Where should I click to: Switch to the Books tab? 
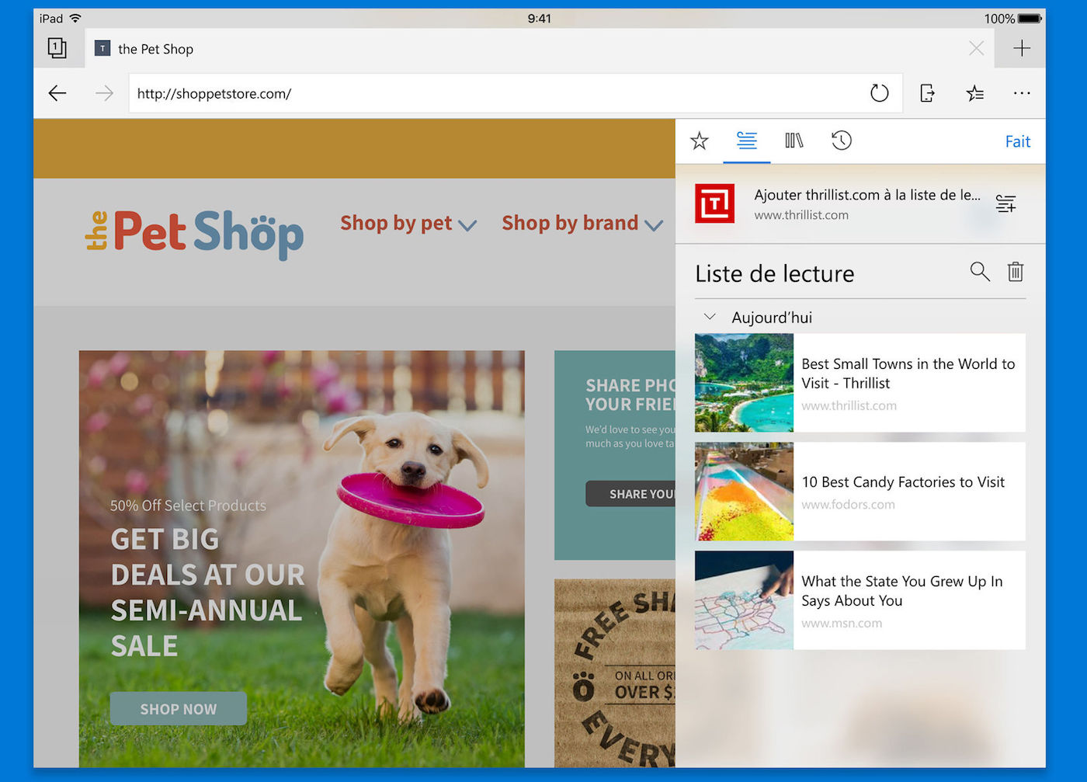[x=794, y=141]
